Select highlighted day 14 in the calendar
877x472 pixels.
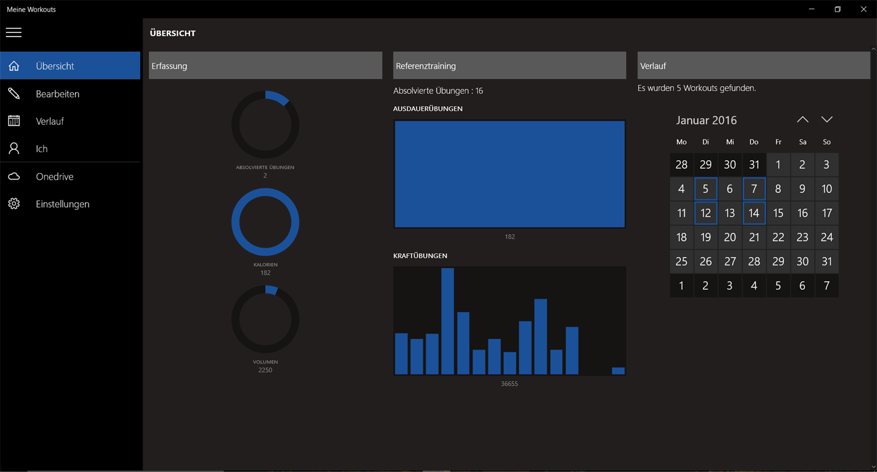click(754, 213)
